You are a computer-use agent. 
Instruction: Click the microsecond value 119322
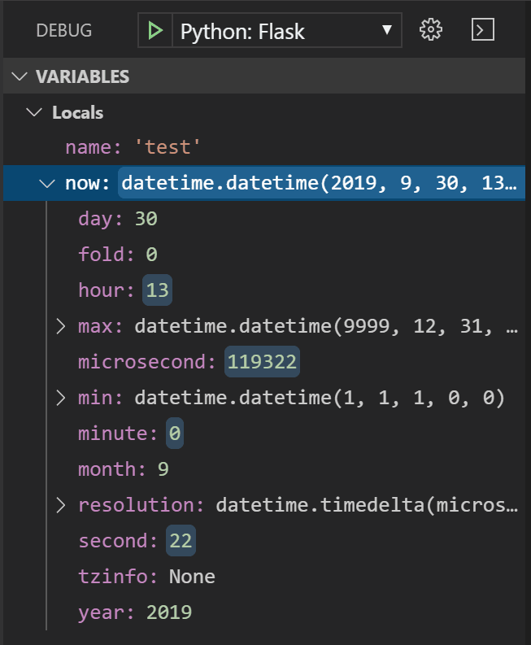[x=262, y=362]
